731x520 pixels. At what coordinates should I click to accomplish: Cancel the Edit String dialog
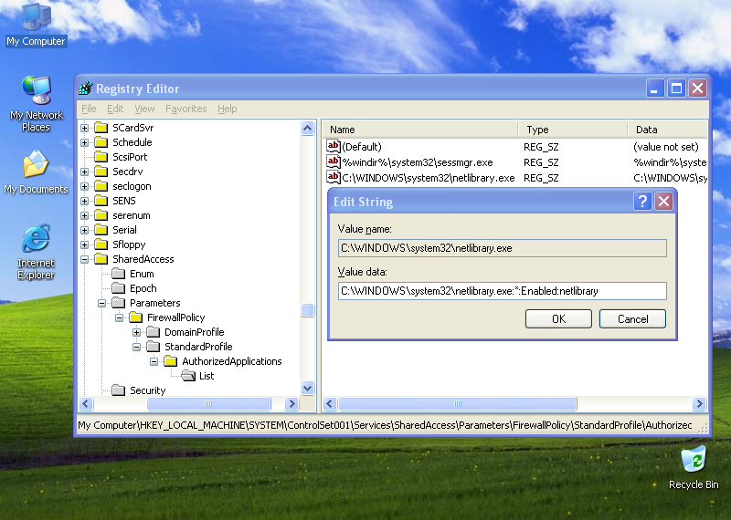[632, 319]
